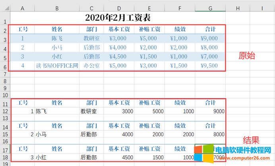
Task: Select row 2 header
Action: [x=5, y=31]
